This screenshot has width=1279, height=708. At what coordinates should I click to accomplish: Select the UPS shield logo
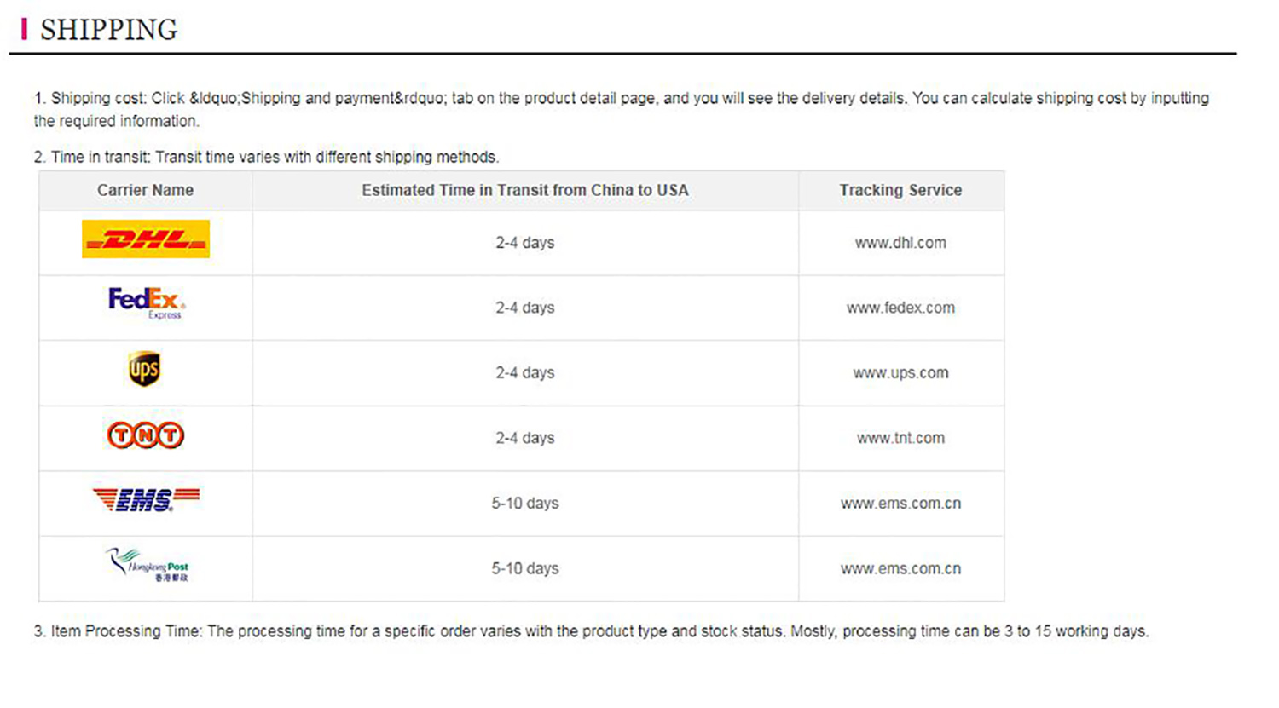tap(144, 369)
